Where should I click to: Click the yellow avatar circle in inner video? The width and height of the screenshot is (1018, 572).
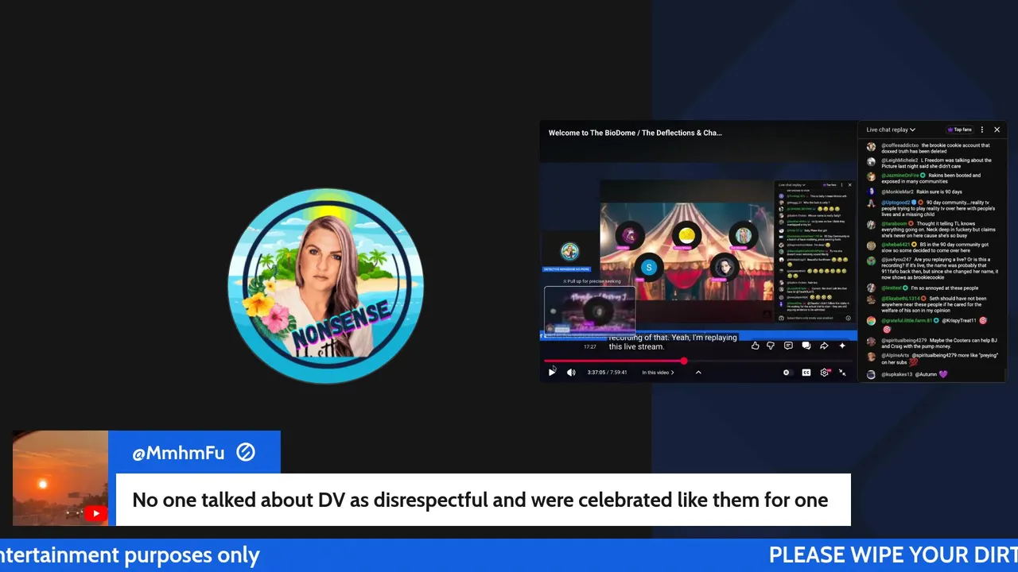tap(686, 235)
